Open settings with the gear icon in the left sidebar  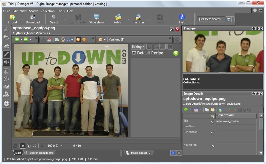coord(6,104)
